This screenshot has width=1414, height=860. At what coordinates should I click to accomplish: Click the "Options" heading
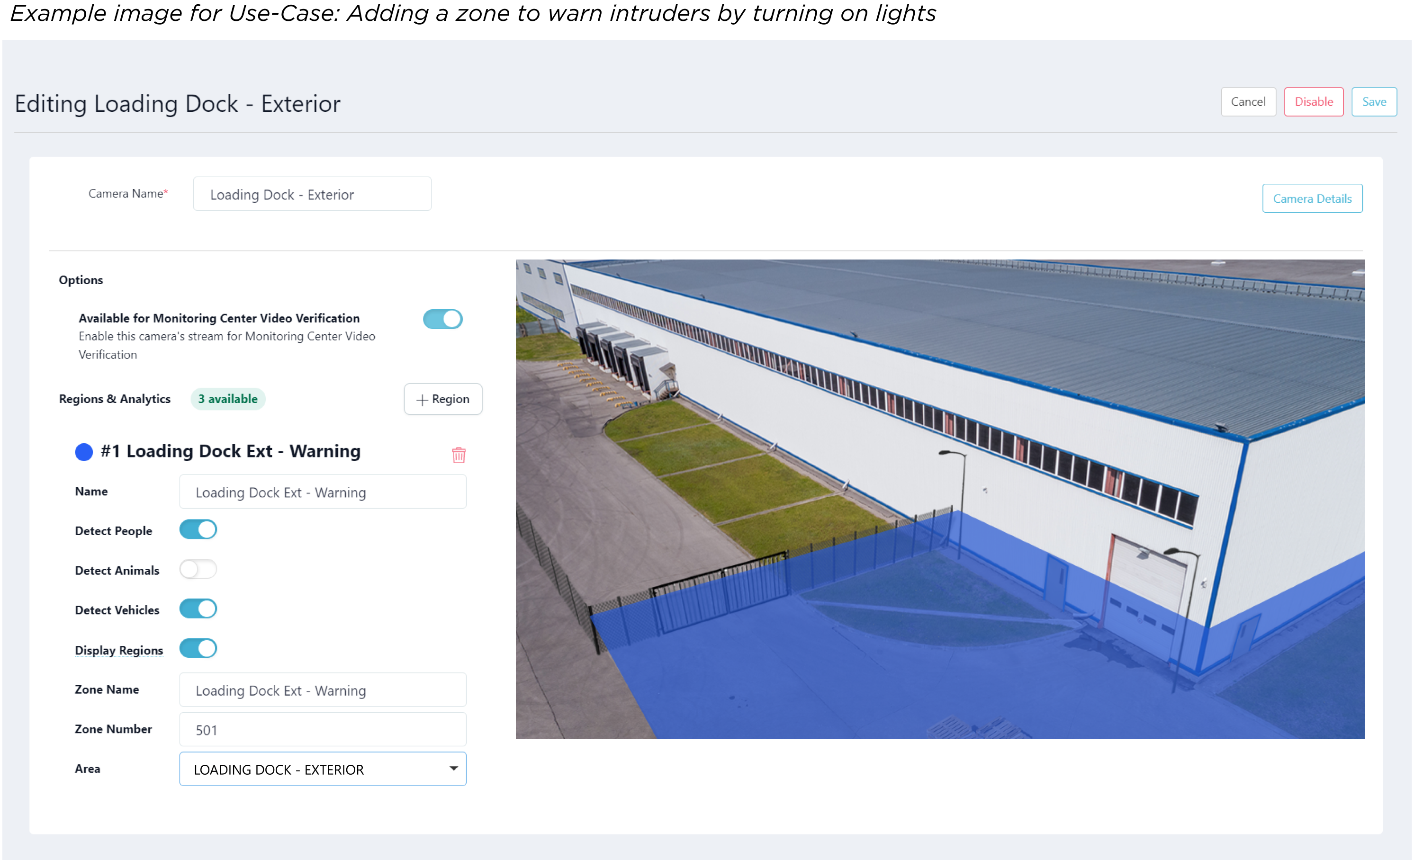(81, 280)
